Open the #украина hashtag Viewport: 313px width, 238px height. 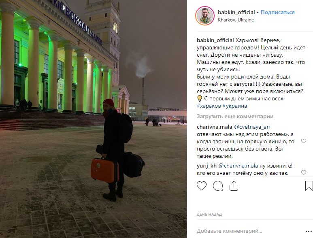coord(235,106)
